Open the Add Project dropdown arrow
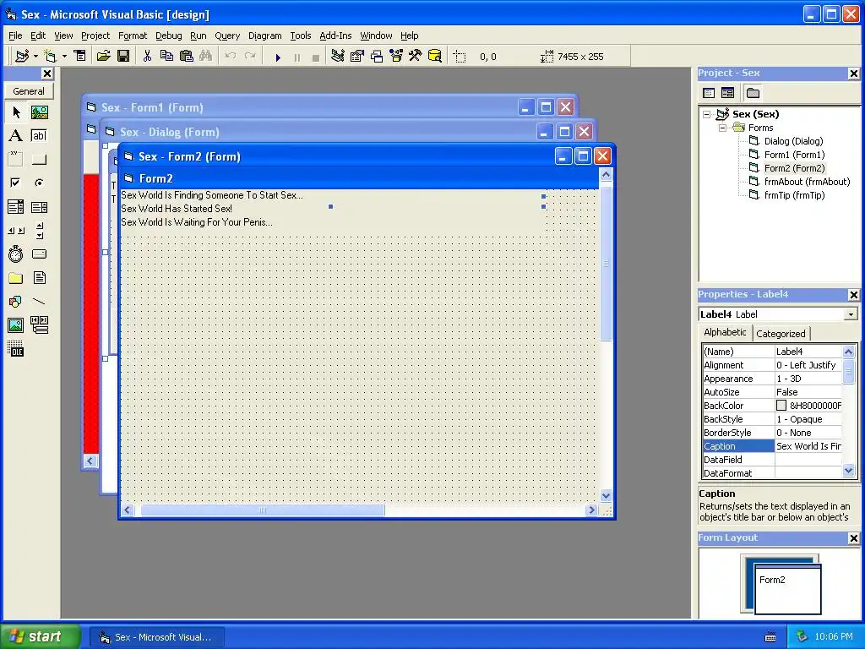 35,56
